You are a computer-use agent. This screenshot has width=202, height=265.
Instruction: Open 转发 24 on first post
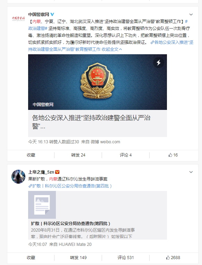[x=78, y=155]
